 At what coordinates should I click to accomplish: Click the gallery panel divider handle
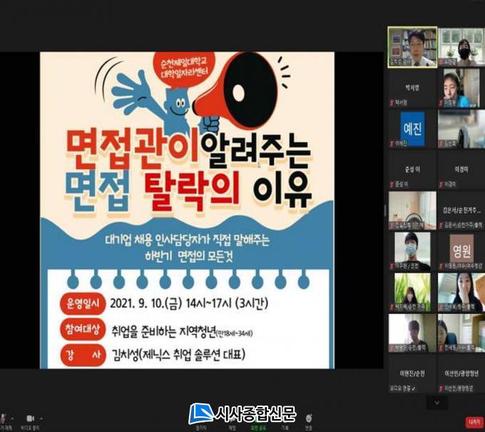(x=384, y=210)
